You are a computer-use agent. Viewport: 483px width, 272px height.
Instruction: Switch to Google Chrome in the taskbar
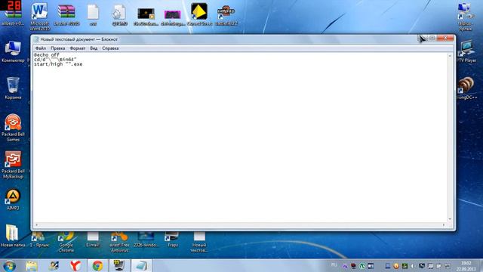tap(97, 265)
